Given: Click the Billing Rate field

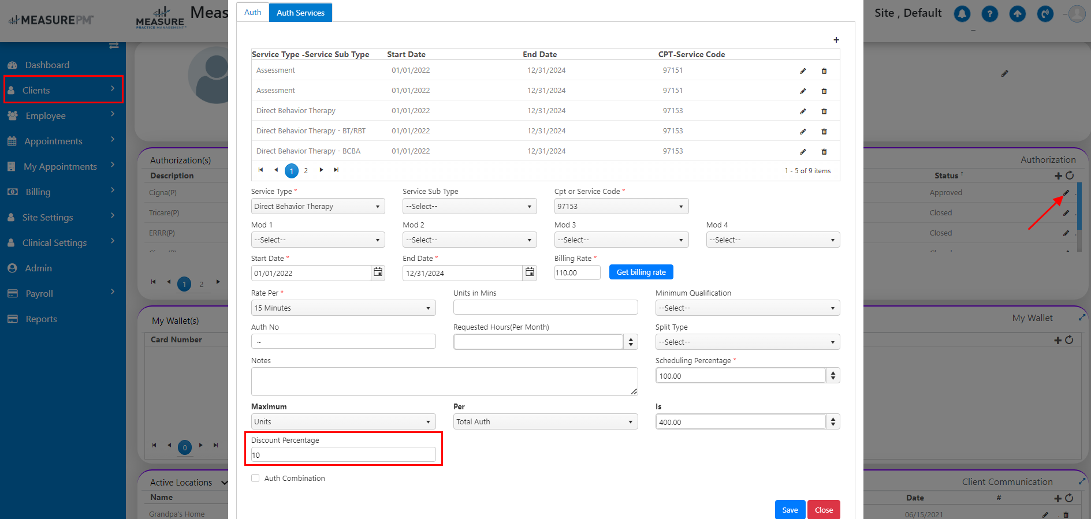Looking at the screenshot, I should click(577, 272).
